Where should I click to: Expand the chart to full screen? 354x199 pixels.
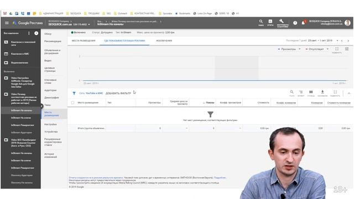pyautogui.click(x=337, y=49)
